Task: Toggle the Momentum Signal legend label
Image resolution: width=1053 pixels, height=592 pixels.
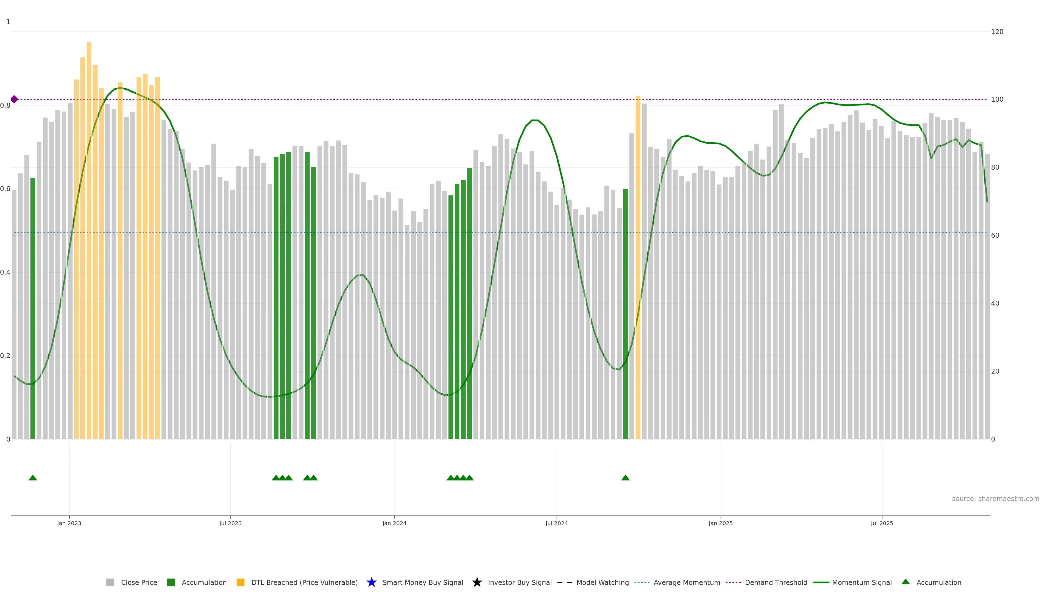Action: pyautogui.click(x=862, y=582)
